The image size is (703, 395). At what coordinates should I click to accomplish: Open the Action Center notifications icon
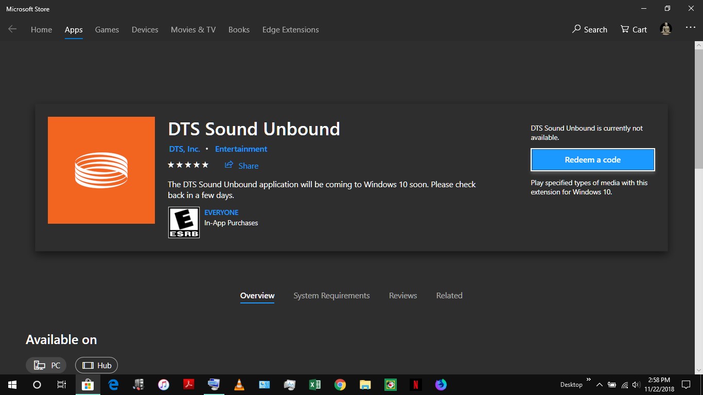(x=686, y=385)
